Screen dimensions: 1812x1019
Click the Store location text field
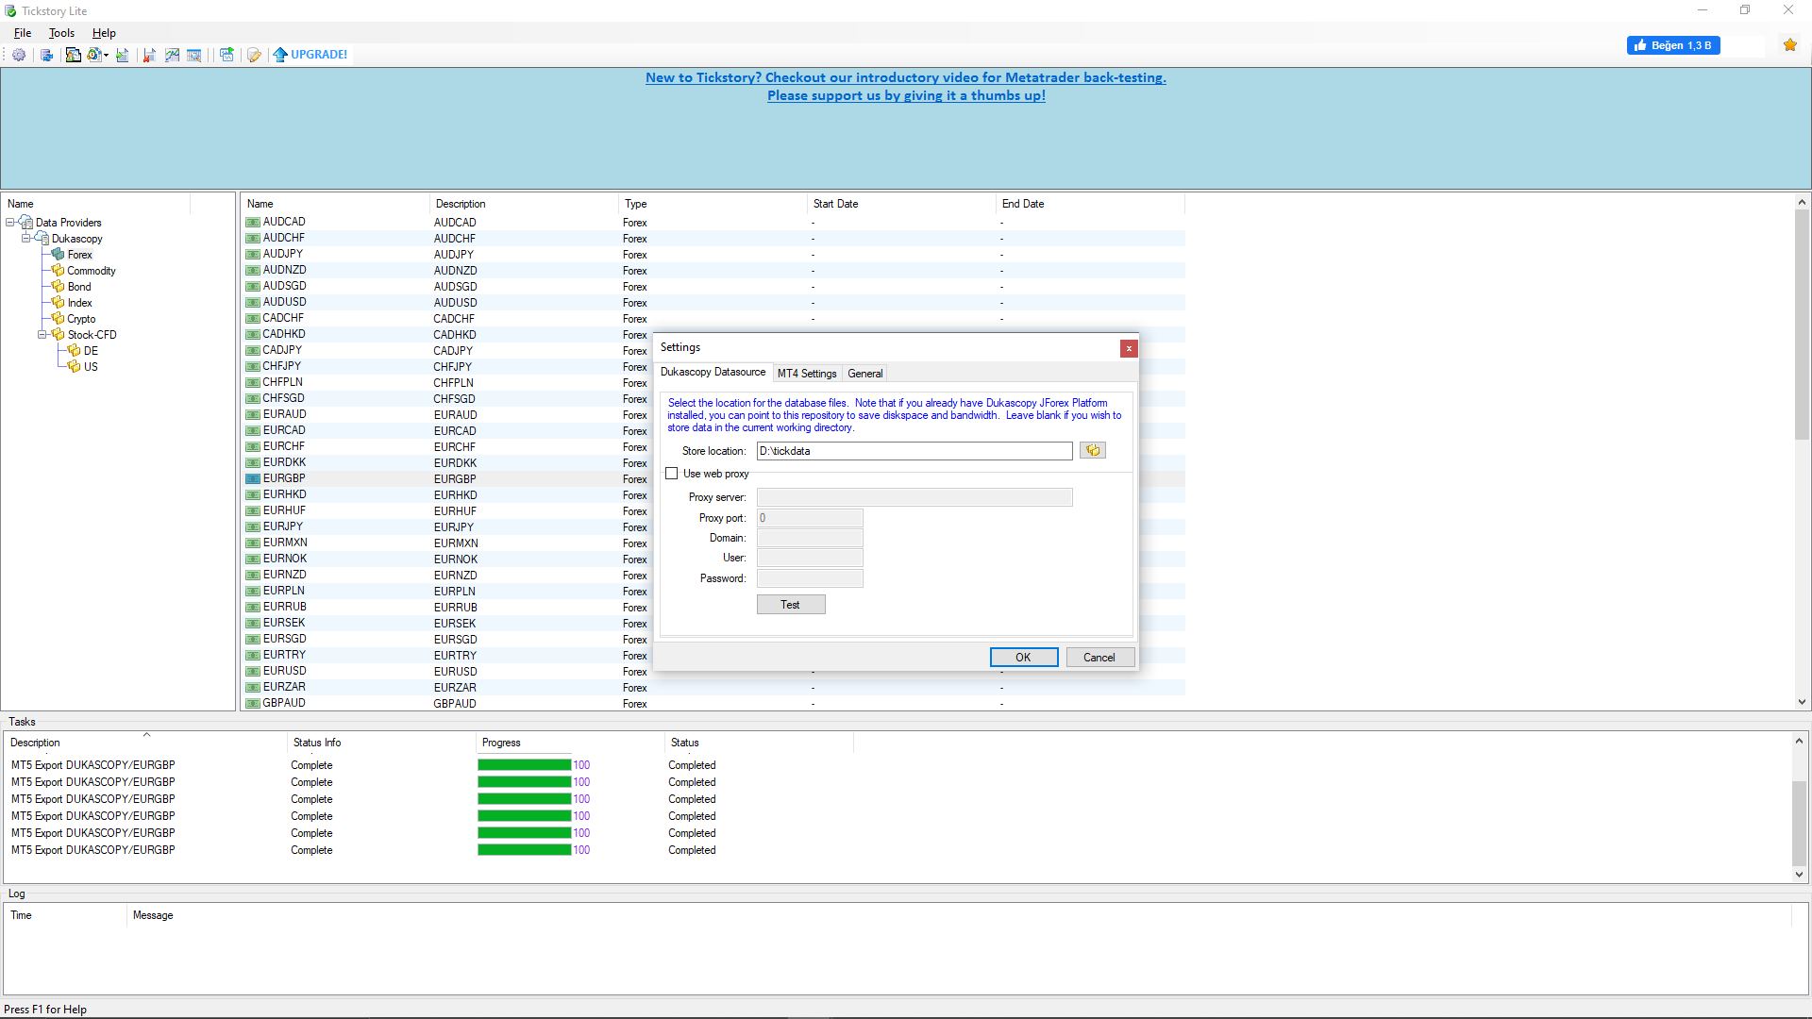914,451
